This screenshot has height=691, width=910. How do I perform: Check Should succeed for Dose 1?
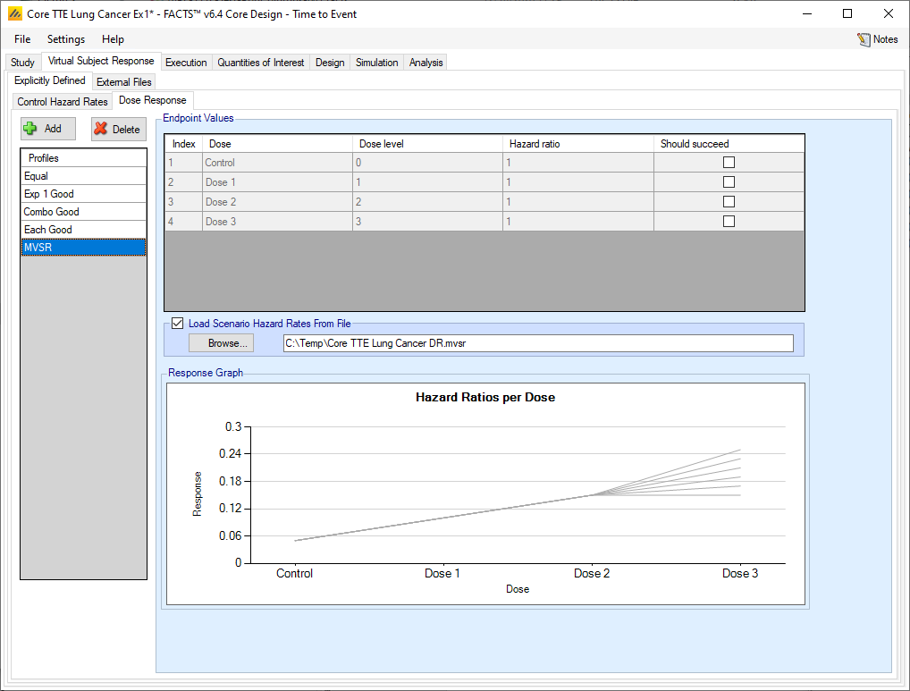(x=729, y=182)
